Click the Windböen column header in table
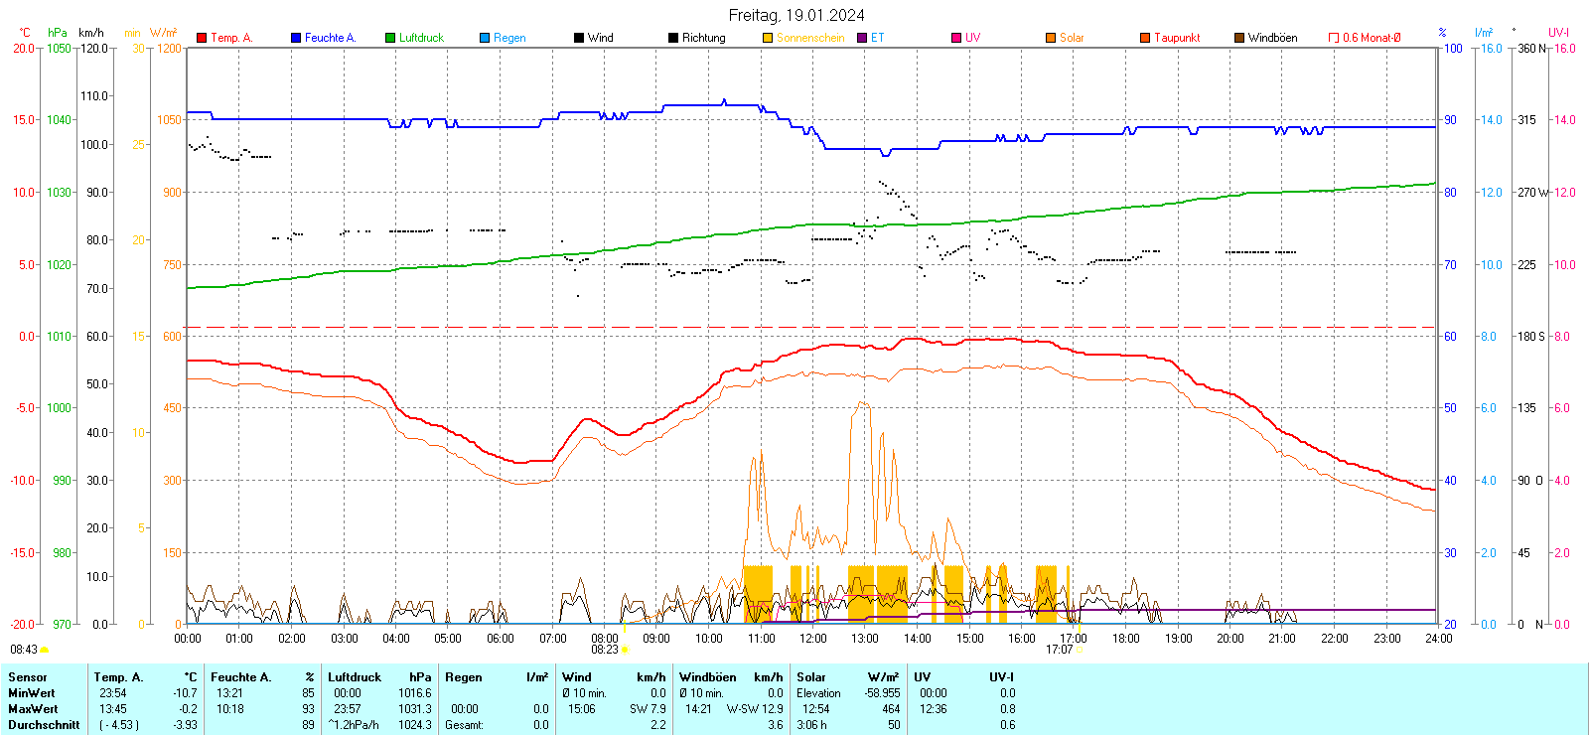The image size is (1589, 735). [706, 677]
